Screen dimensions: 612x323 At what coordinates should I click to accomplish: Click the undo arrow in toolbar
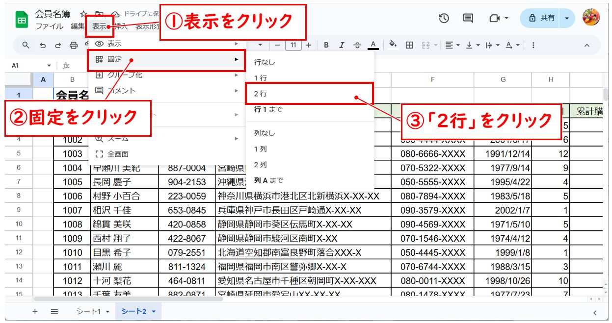point(43,45)
